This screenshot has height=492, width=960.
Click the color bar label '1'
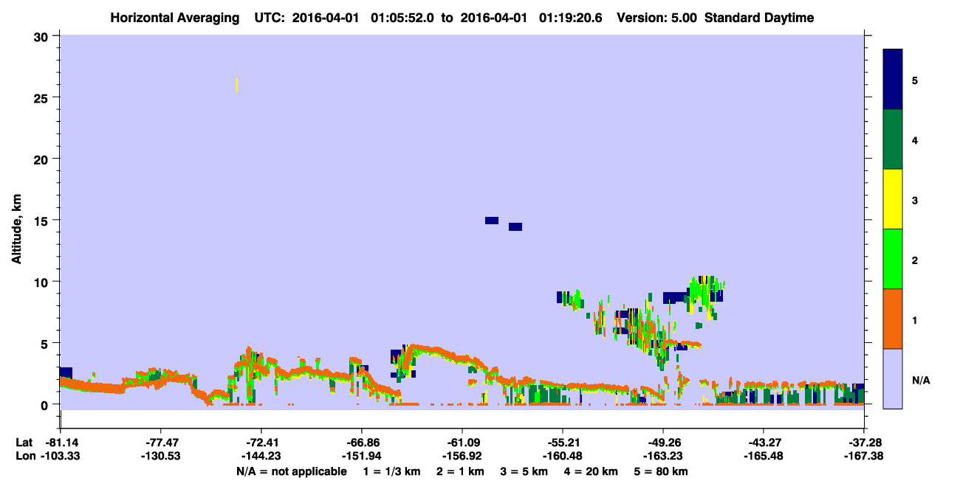click(915, 320)
